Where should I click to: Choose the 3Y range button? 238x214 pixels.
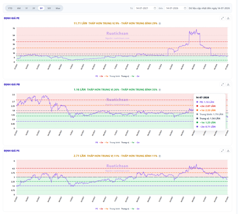point(34,8)
